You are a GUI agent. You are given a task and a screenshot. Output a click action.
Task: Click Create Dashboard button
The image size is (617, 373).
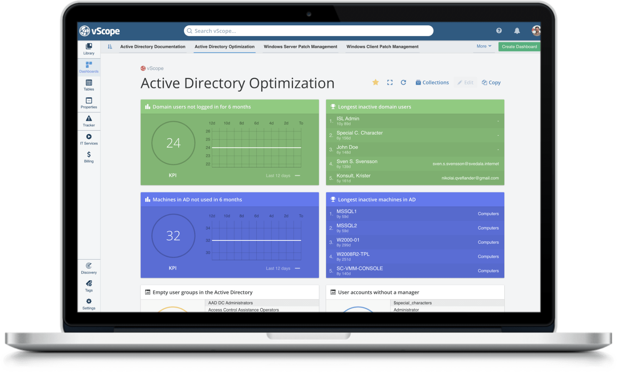519,47
